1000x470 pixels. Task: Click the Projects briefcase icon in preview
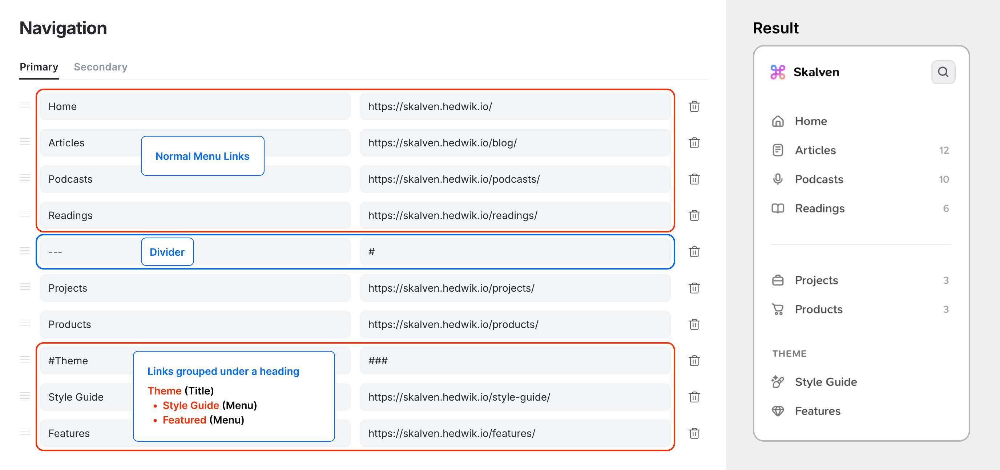click(778, 280)
